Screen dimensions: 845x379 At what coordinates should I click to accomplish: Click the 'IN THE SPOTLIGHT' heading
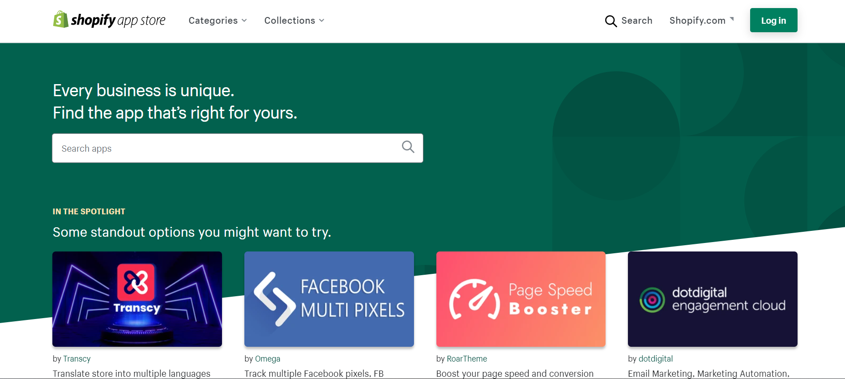click(89, 212)
